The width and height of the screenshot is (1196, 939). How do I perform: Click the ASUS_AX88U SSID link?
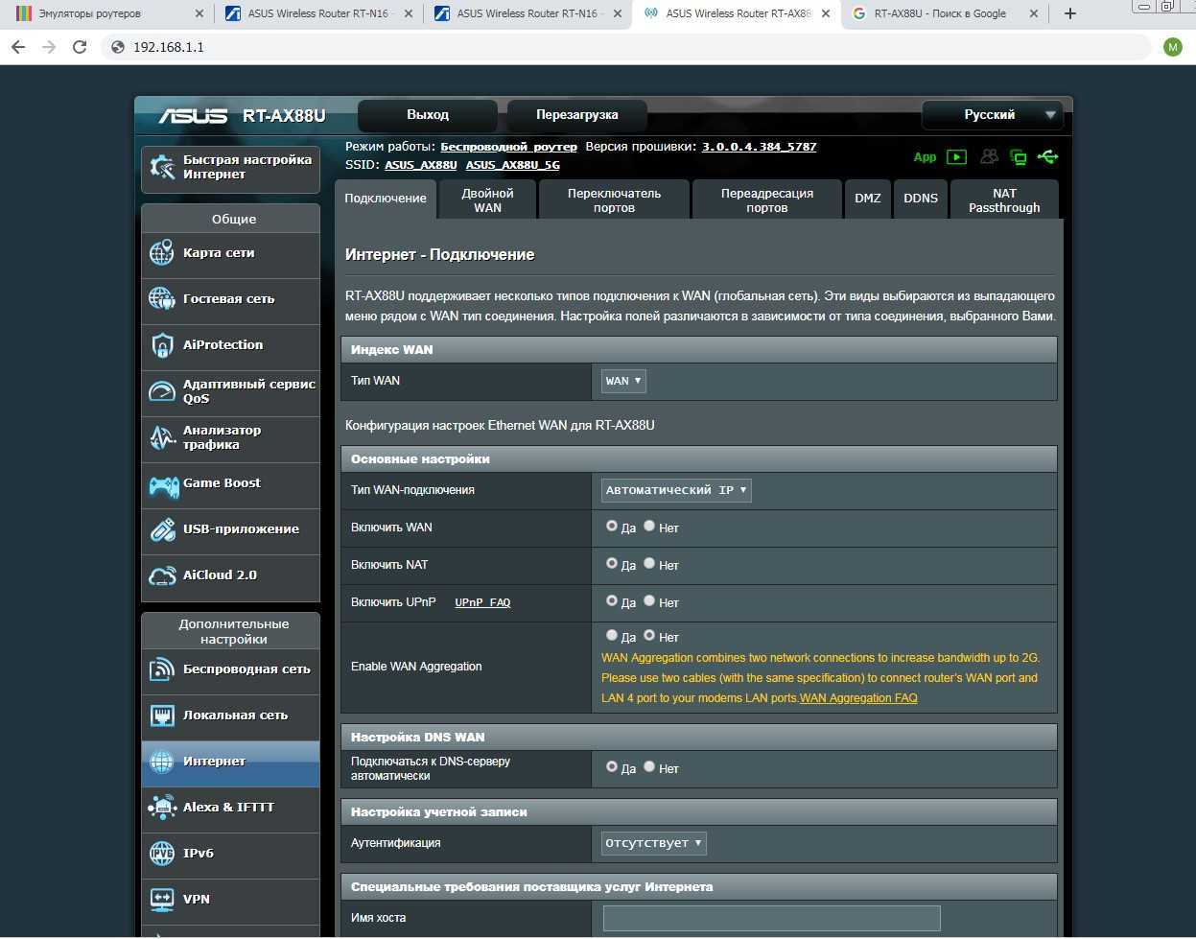point(421,165)
